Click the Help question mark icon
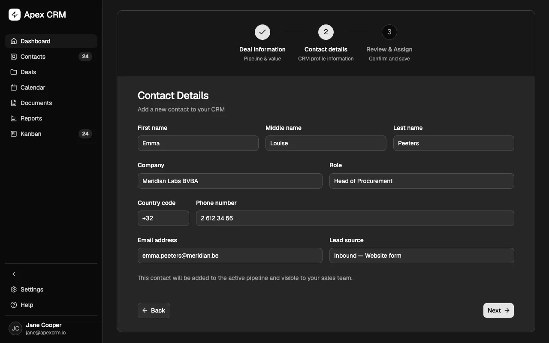Viewport: 549px width, 343px height. 14,305
